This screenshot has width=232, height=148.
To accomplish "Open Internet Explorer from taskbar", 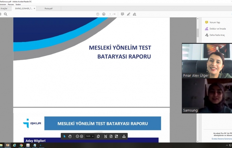I will pyautogui.click(x=15, y=145).
